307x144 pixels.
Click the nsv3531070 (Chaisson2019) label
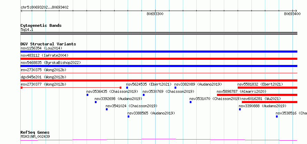tap(215, 99)
